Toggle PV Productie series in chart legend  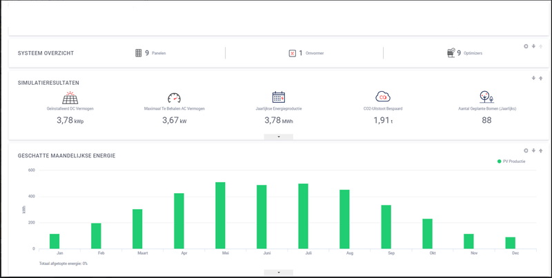(x=511, y=161)
